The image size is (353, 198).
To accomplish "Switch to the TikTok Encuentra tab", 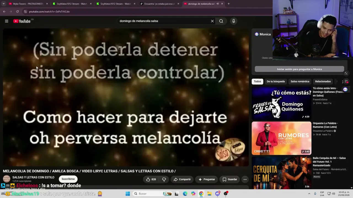I will [x=159, y=4].
